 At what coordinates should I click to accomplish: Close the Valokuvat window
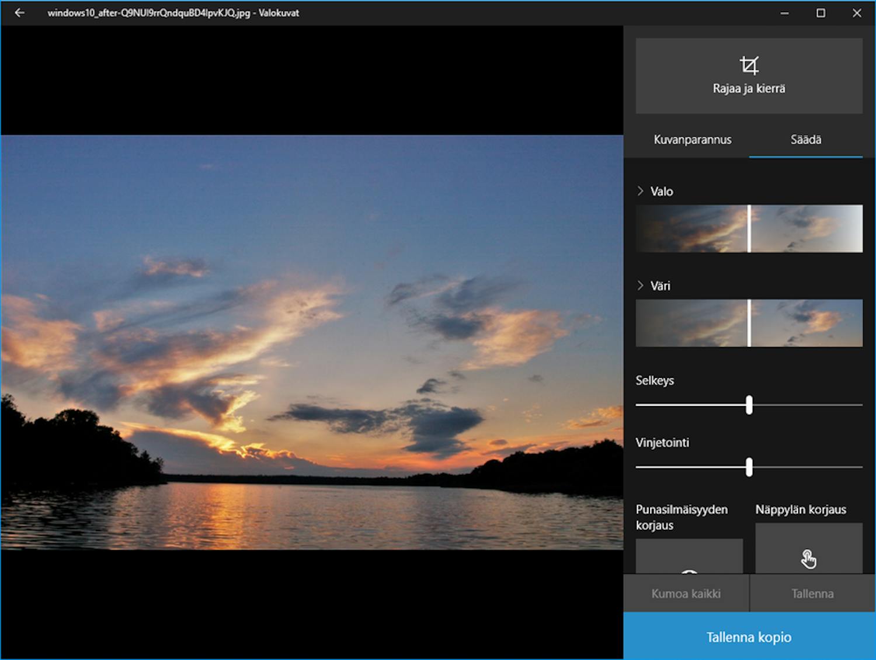point(857,13)
